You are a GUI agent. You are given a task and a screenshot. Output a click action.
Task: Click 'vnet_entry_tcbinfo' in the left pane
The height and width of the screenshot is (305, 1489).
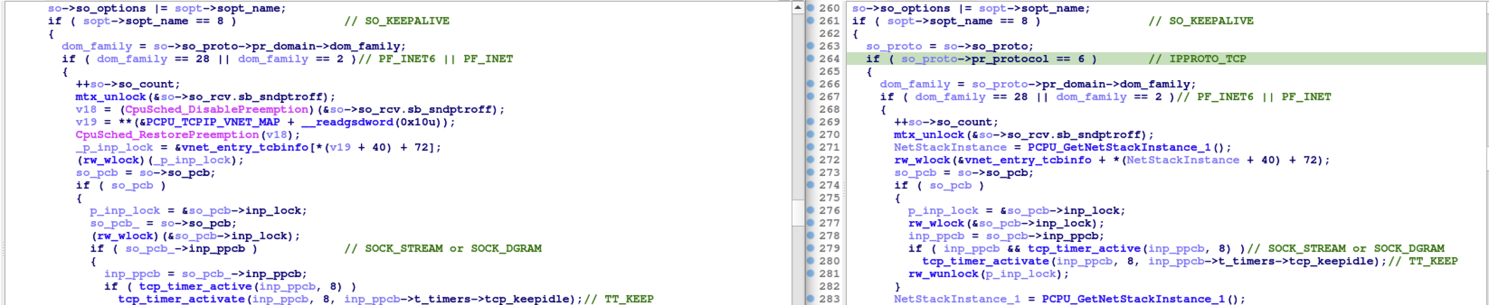tap(245, 147)
